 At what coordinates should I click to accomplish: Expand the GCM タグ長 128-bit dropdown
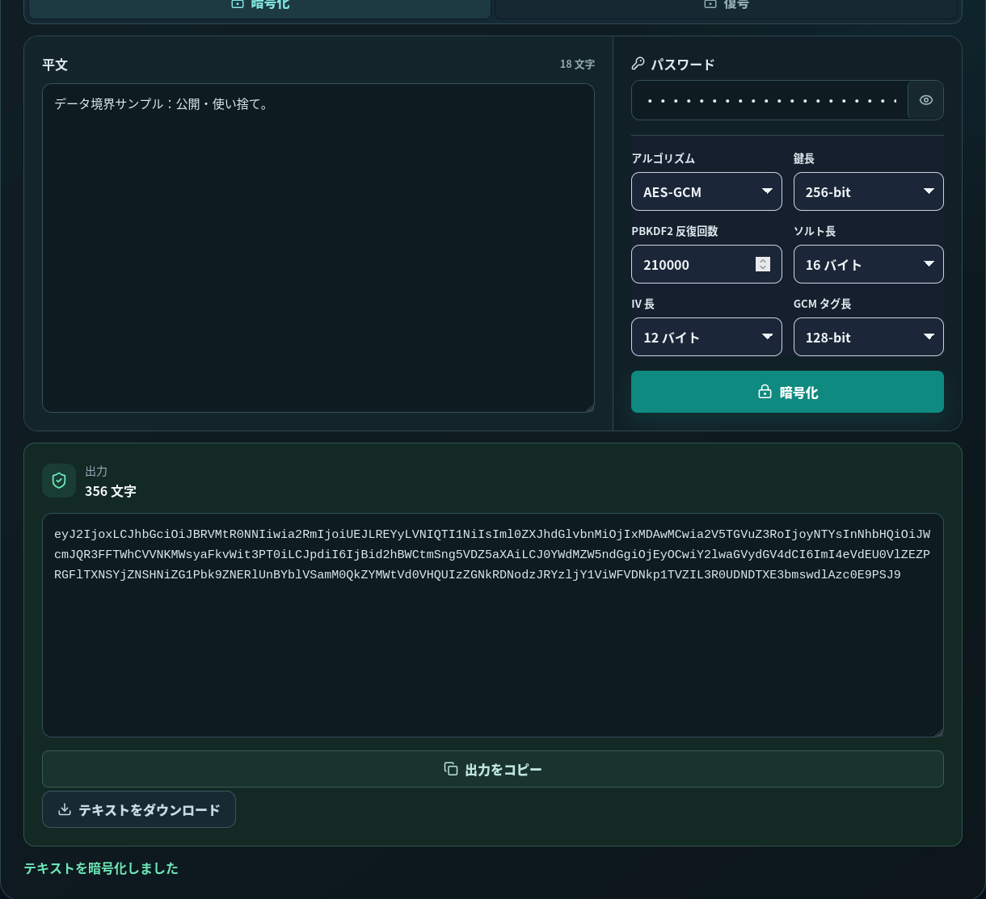pyautogui.click(x=869, y=337)
